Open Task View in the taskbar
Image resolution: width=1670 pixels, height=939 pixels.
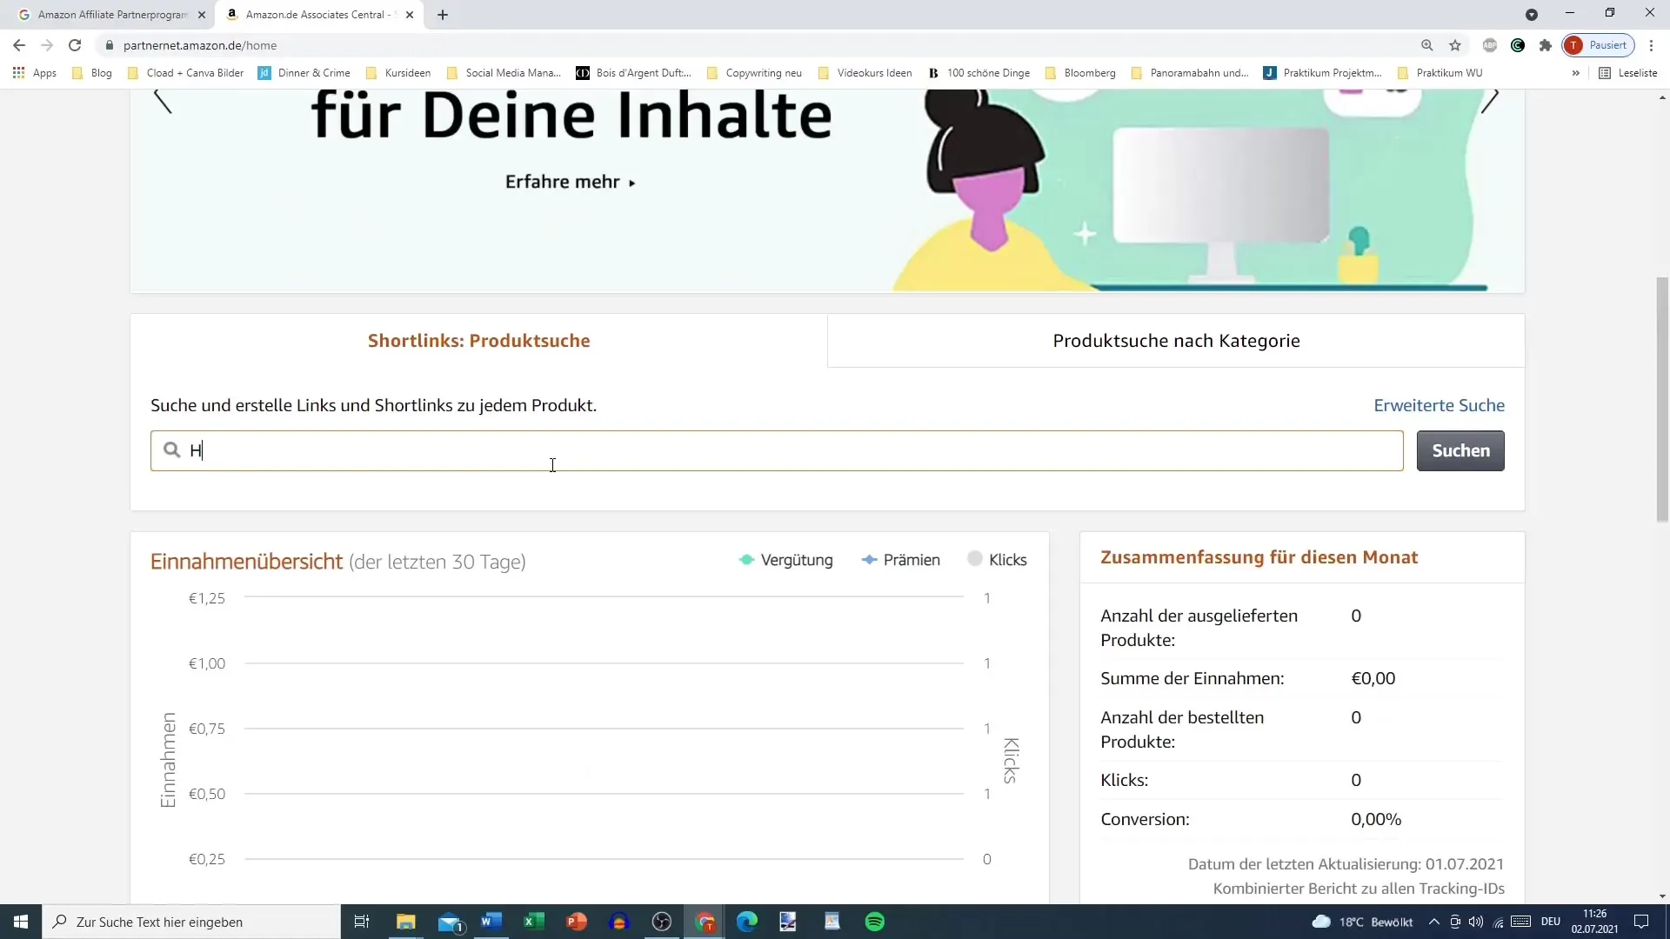362,922
